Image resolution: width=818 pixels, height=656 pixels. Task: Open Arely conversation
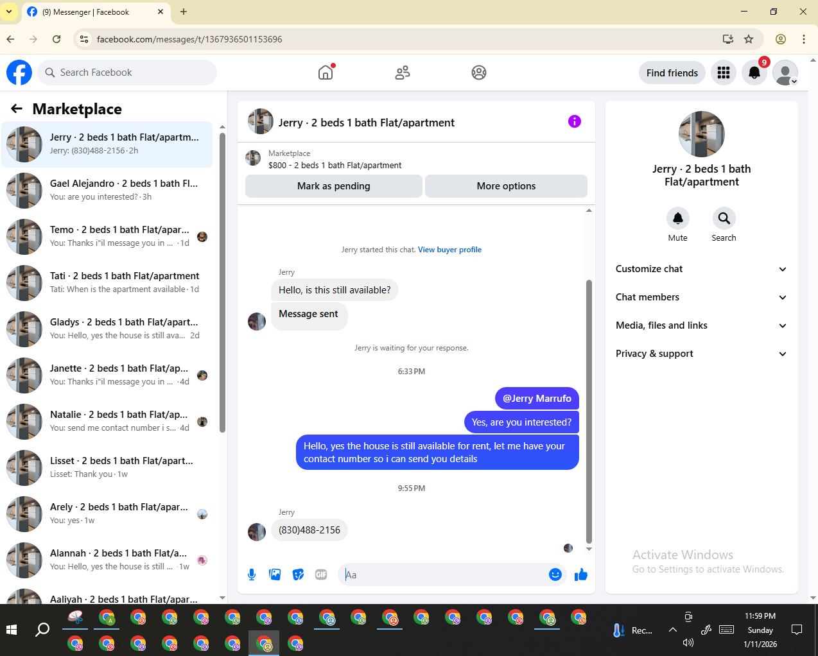(x=107, y=514)
